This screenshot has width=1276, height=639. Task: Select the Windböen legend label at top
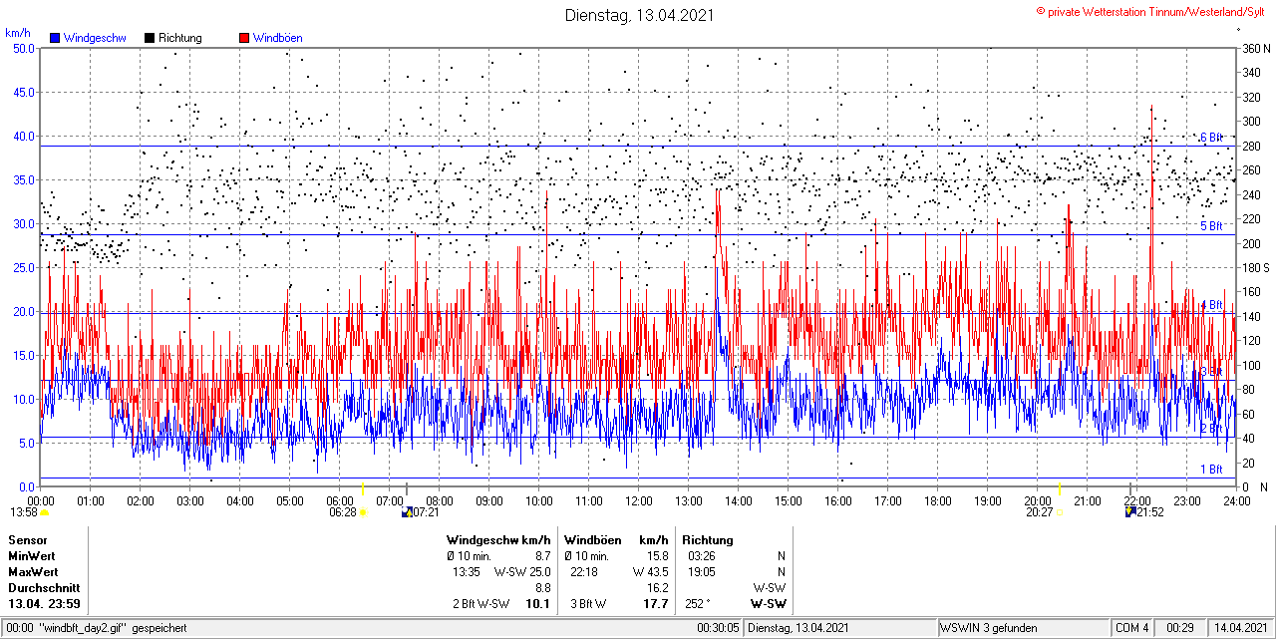pyautogui.click(x=277, y=38)
